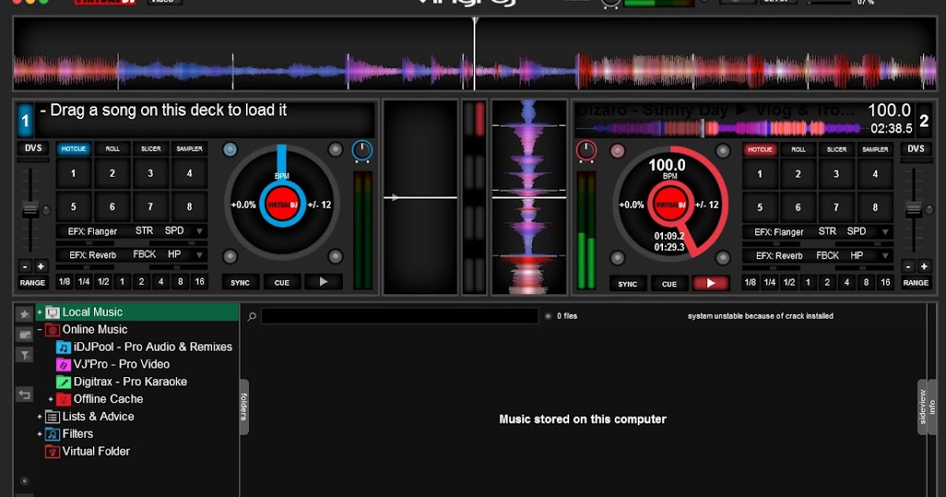Toggle EFX: Flanger on deck 2
The height and width of the screenshot is (497, 946).
779,232
